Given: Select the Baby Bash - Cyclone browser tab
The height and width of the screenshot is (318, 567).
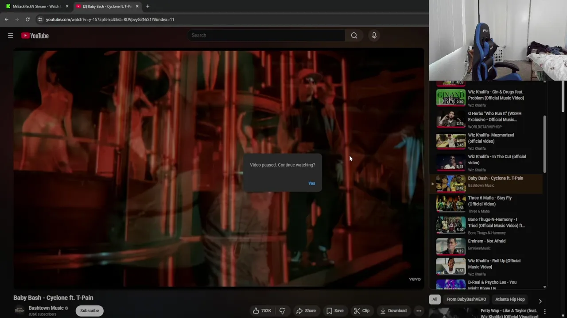Looking at the screenshot, I should coord(107,6).
